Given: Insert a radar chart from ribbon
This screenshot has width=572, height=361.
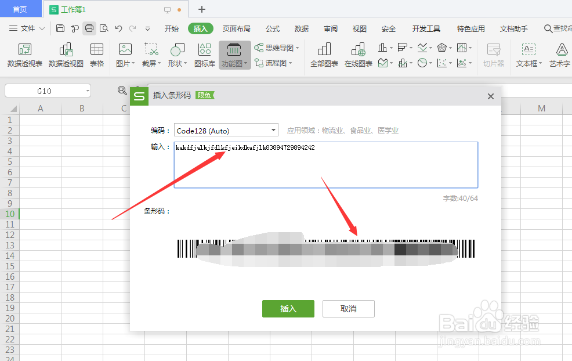Looking at the screenshot, I should [x=444, y=48].
